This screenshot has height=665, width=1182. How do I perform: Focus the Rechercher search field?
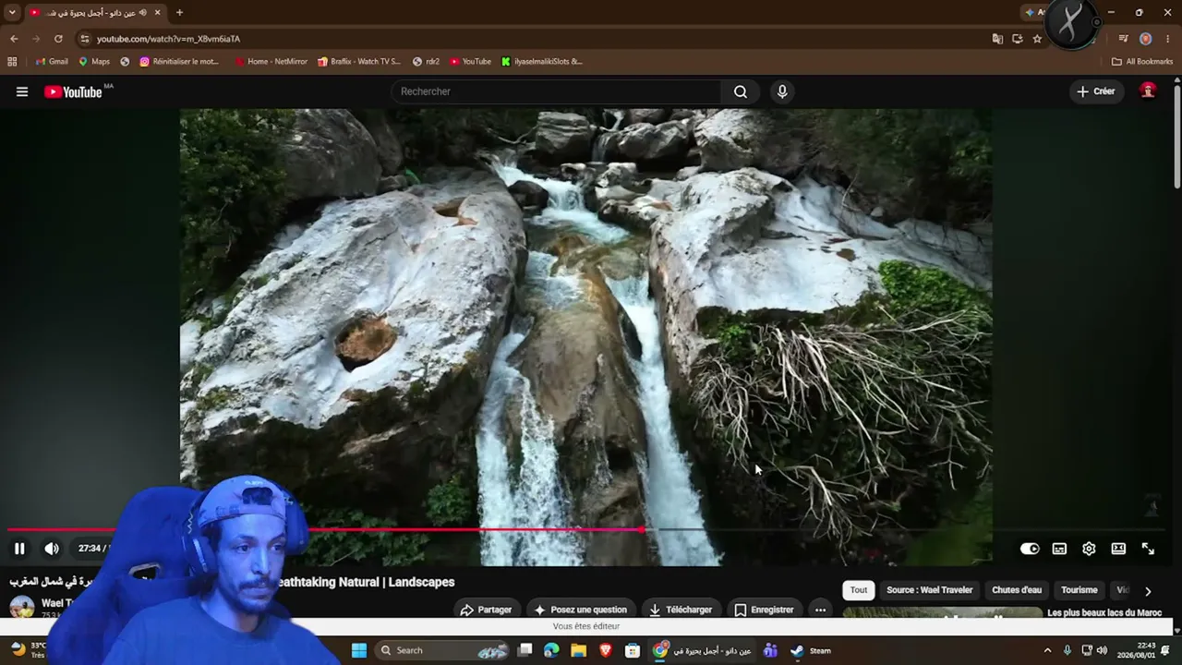click(557, 91)
